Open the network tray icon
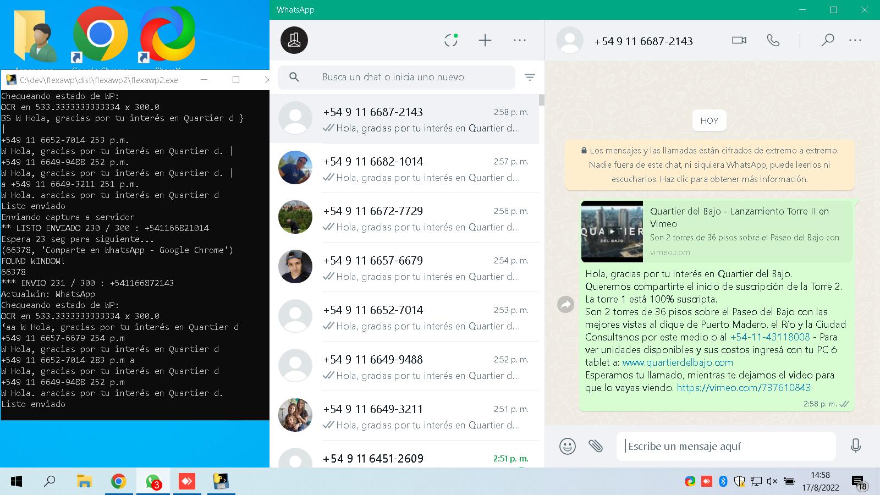880x495 pixels. (756, 482)
